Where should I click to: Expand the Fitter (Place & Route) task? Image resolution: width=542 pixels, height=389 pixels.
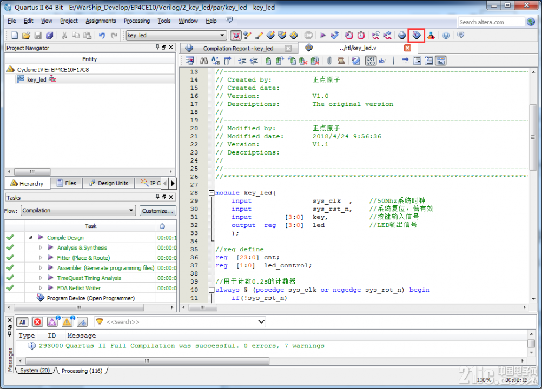pos(41,258)
